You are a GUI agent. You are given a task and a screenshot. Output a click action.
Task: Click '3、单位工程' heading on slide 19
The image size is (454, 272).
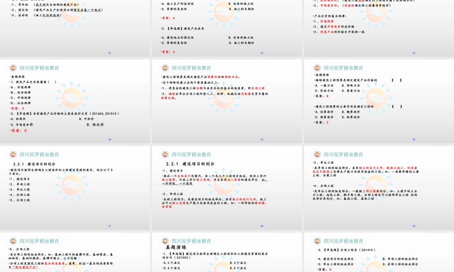point(324,162)
